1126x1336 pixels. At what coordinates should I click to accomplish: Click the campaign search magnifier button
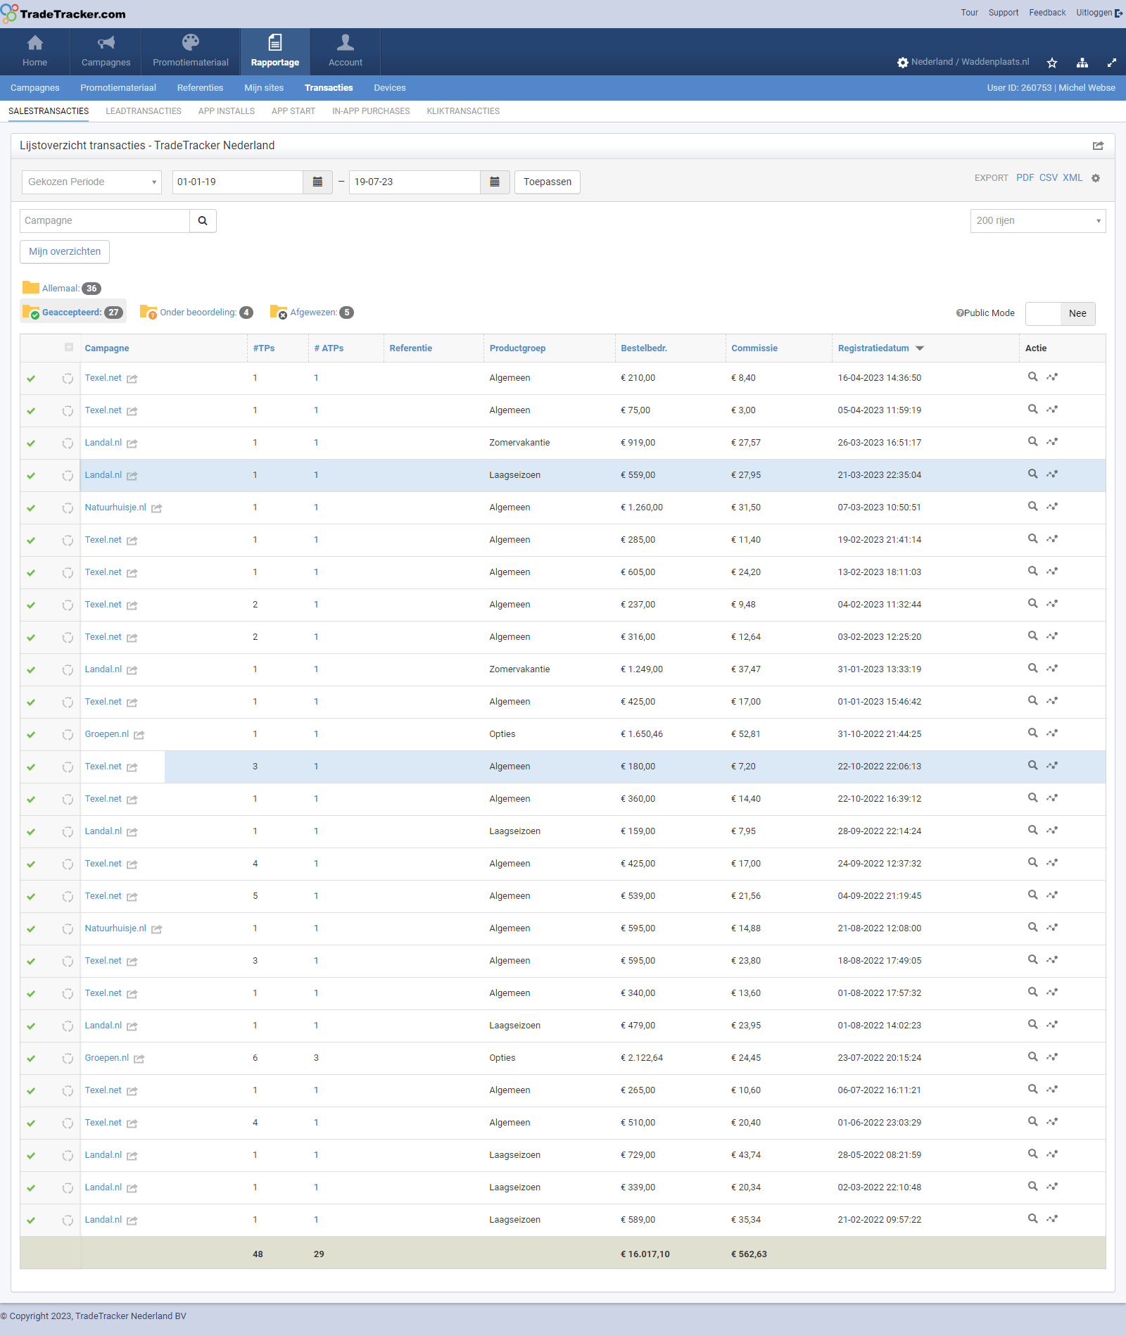coord(203,221)
